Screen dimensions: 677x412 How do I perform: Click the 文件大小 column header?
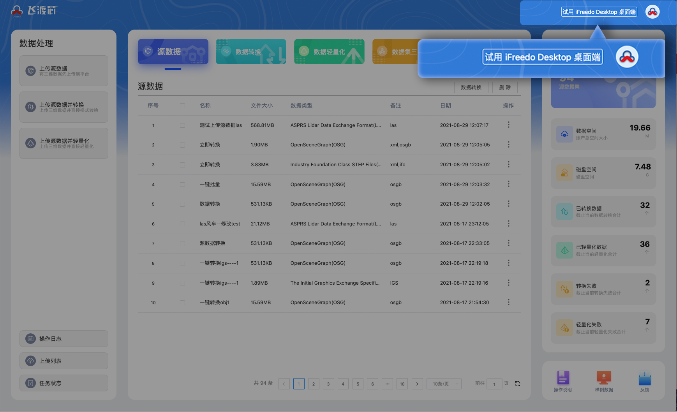pos(262,106)
